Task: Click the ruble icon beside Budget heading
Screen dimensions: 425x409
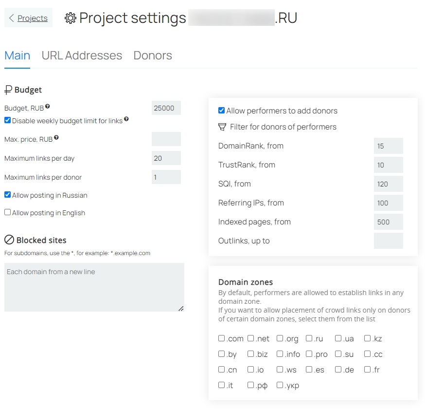Action: [8, 90]
